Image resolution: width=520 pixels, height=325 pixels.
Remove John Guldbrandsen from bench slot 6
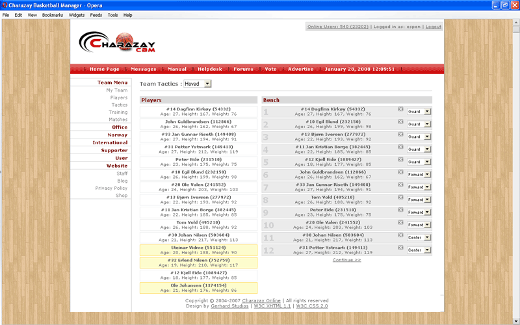click(x=400, y=172)
